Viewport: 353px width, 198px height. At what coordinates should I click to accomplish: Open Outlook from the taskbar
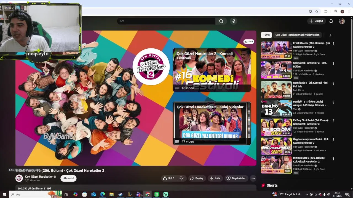[x=93, y=194]
